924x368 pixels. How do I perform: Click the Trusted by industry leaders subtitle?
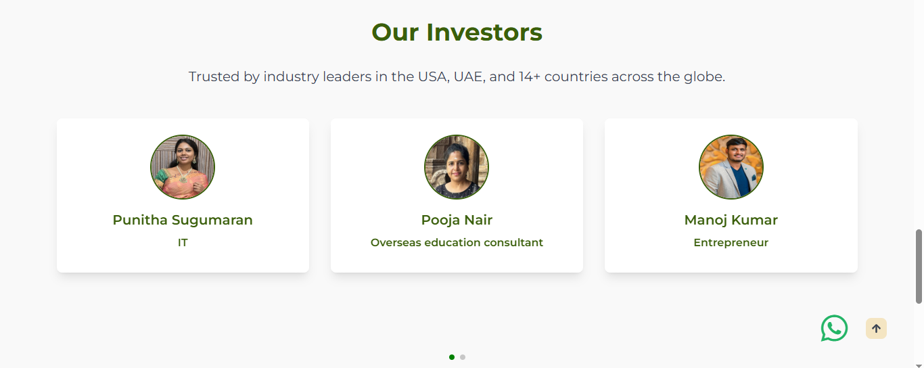pyautogui.click(x=457, y=76)
